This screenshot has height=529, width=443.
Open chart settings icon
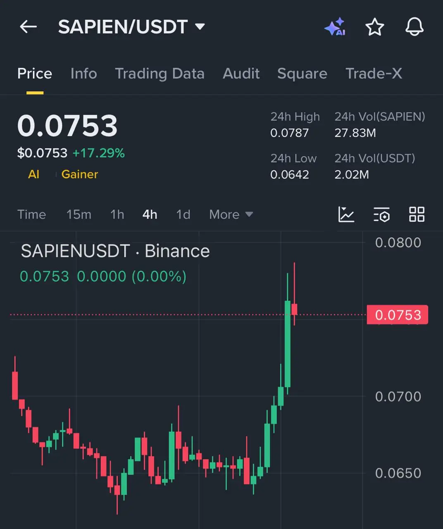[381, 214]
